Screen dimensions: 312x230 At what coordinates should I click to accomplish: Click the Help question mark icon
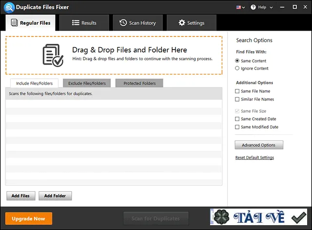point(253,7)
